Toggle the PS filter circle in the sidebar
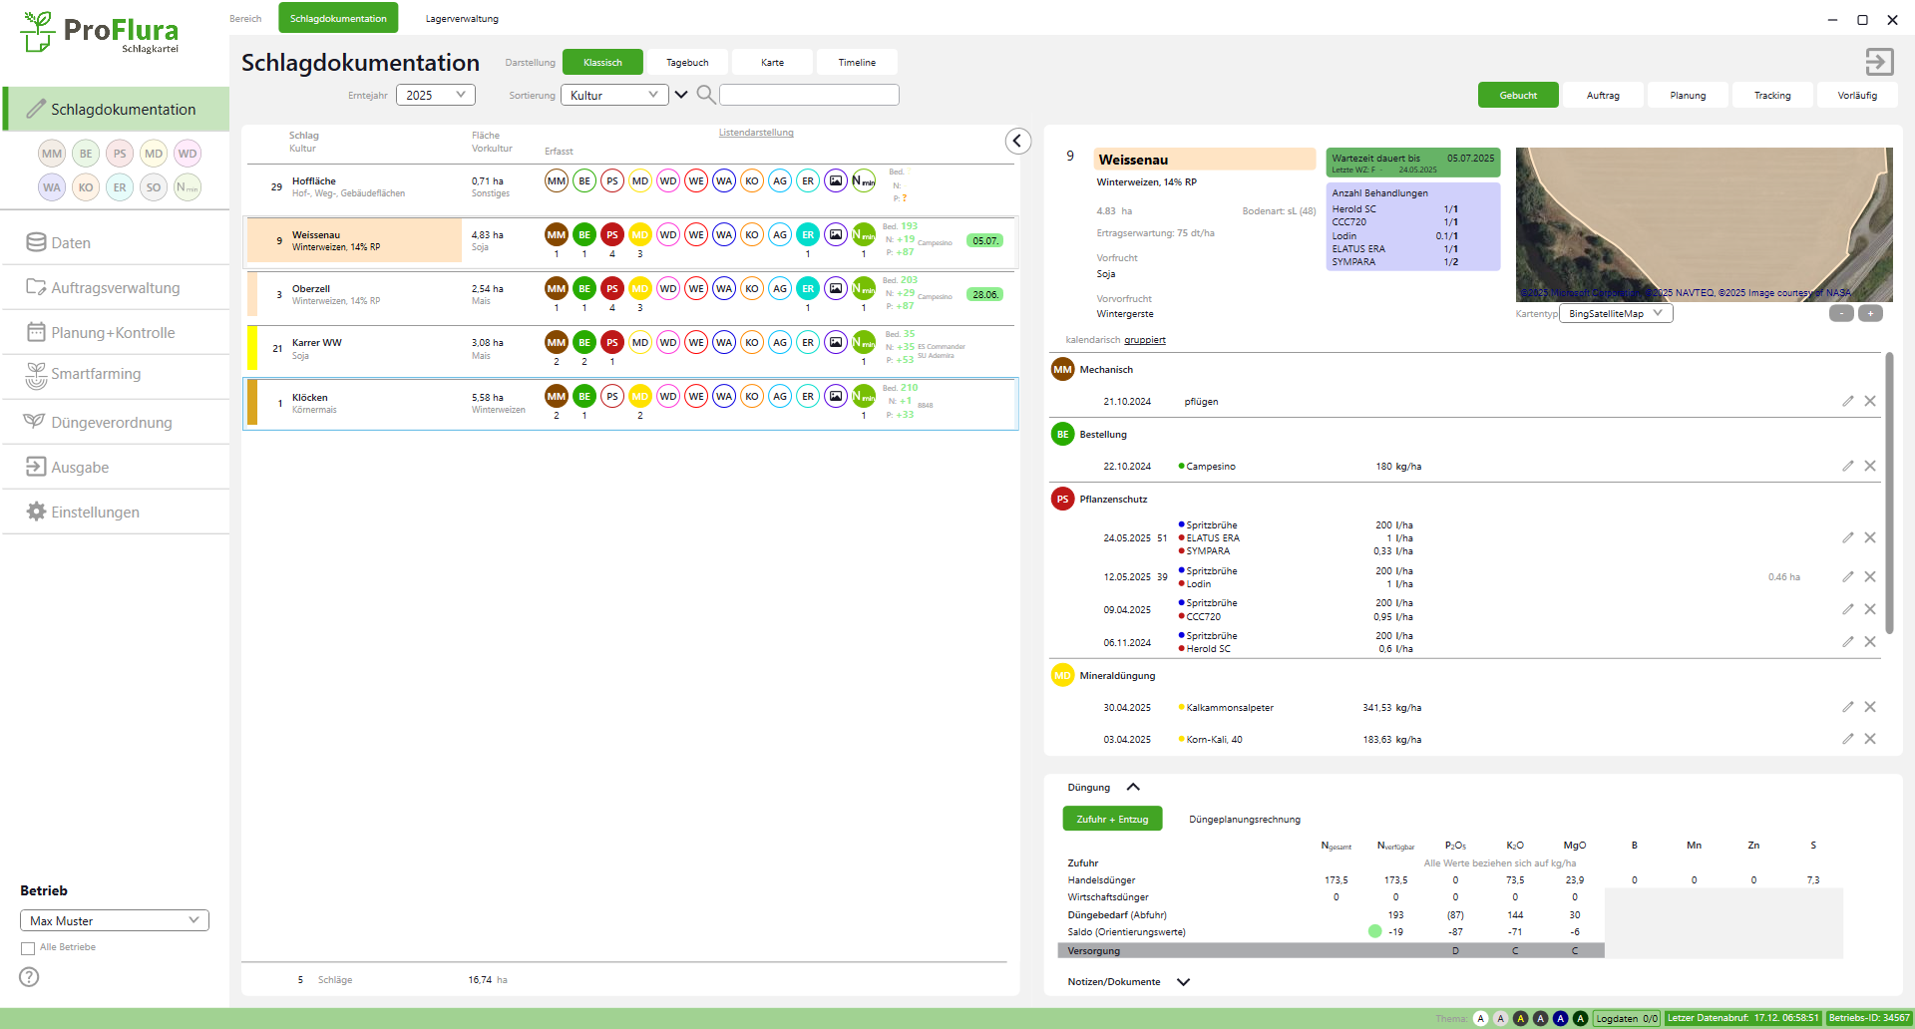 [120, 154]
